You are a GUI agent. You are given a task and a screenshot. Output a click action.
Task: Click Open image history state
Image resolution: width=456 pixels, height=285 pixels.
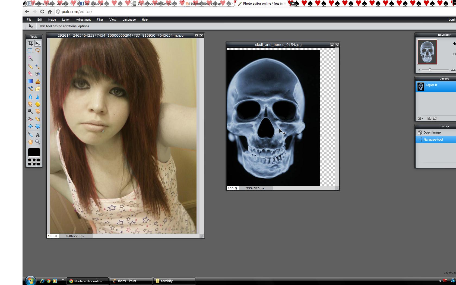tap(436, 132)
